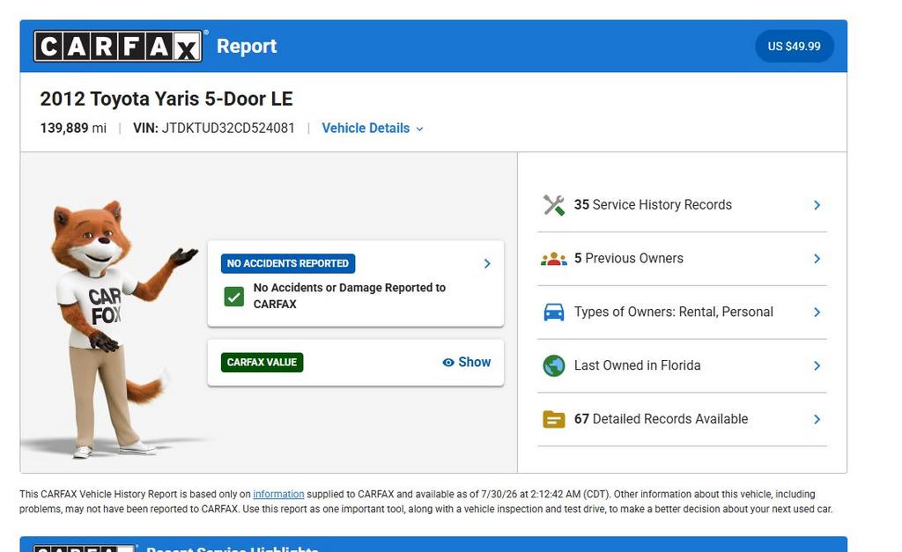Click the NO ACCIDENTS REPORTED badge
Viewport: 902px width, 552px height.
tap(288, 263)
